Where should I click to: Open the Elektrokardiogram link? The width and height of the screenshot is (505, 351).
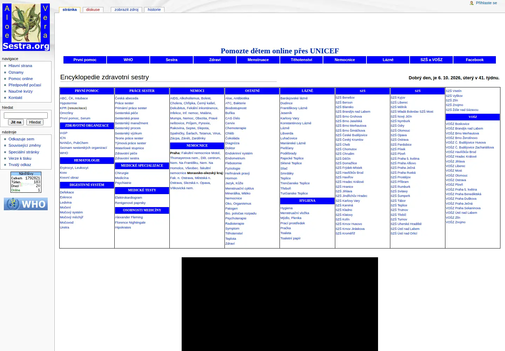click(128, 198)
